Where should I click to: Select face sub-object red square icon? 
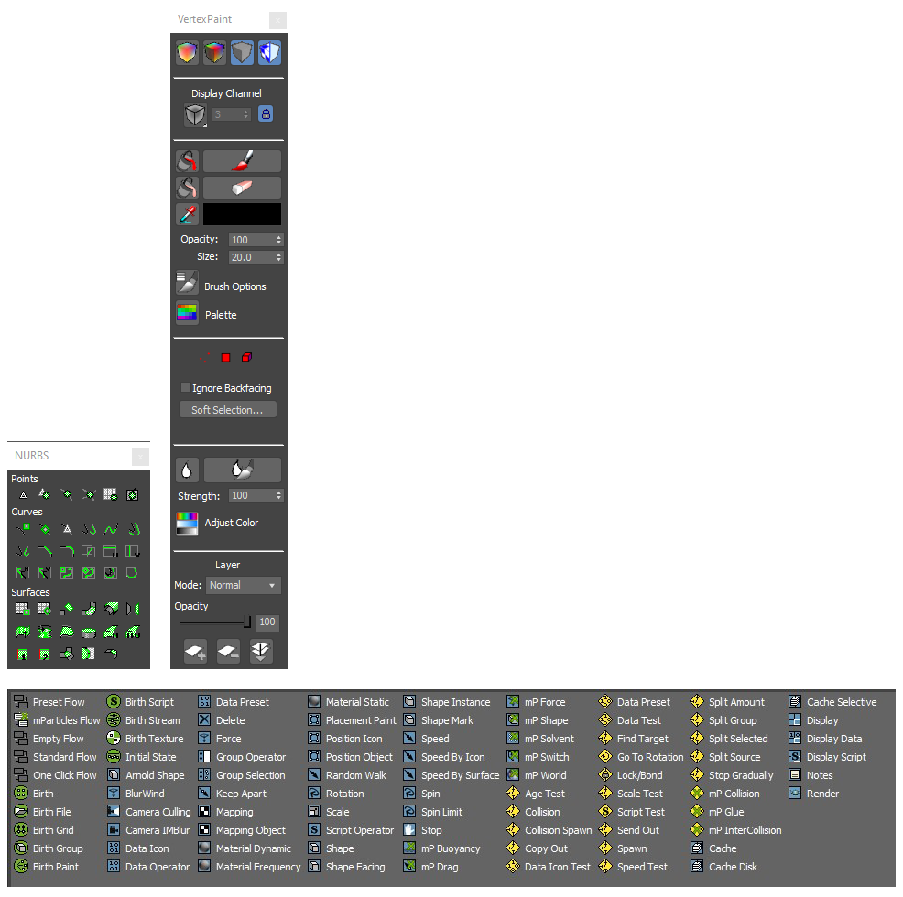click(x=225, y=358)
